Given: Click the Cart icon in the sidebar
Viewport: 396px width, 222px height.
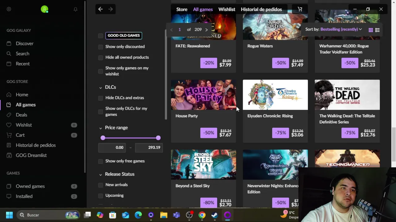Looking at the screenshot, I should 9,135.
